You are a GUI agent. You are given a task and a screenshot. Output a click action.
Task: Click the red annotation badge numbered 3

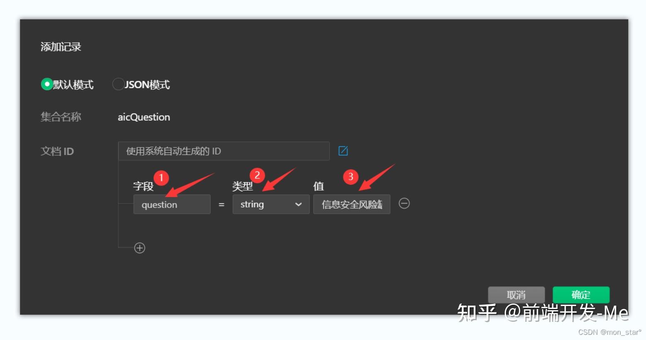[x=351, y=177]
